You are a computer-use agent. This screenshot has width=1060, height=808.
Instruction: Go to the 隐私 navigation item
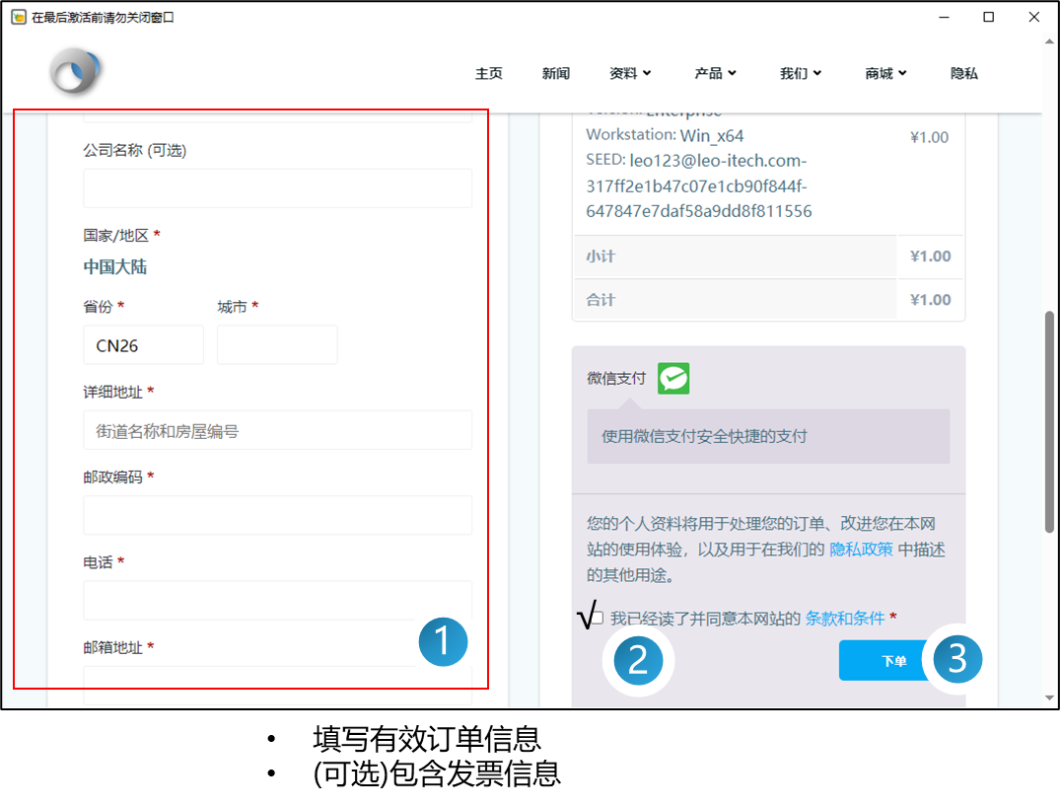click(963, 73)
